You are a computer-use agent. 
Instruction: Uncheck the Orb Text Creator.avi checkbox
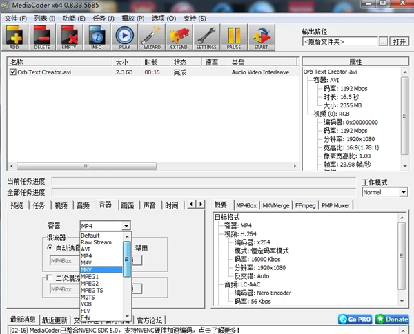(x=12, y=72)
